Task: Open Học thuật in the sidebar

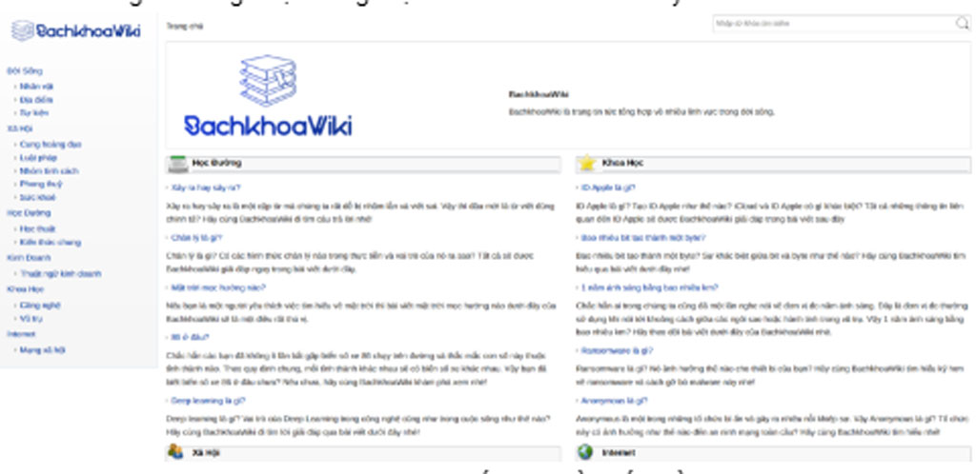Action: tap(37, 228)
